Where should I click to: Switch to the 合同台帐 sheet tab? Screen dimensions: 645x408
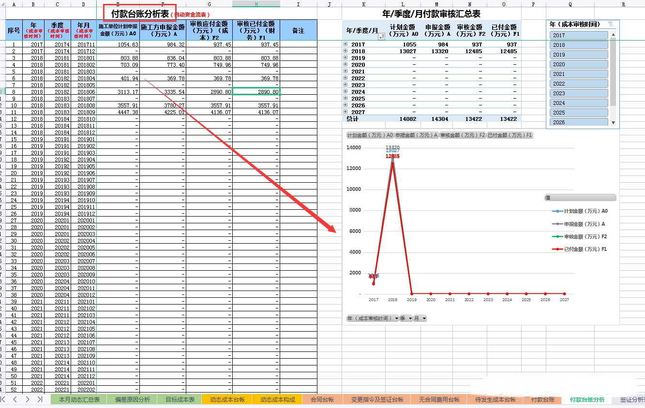click(321, 400)
